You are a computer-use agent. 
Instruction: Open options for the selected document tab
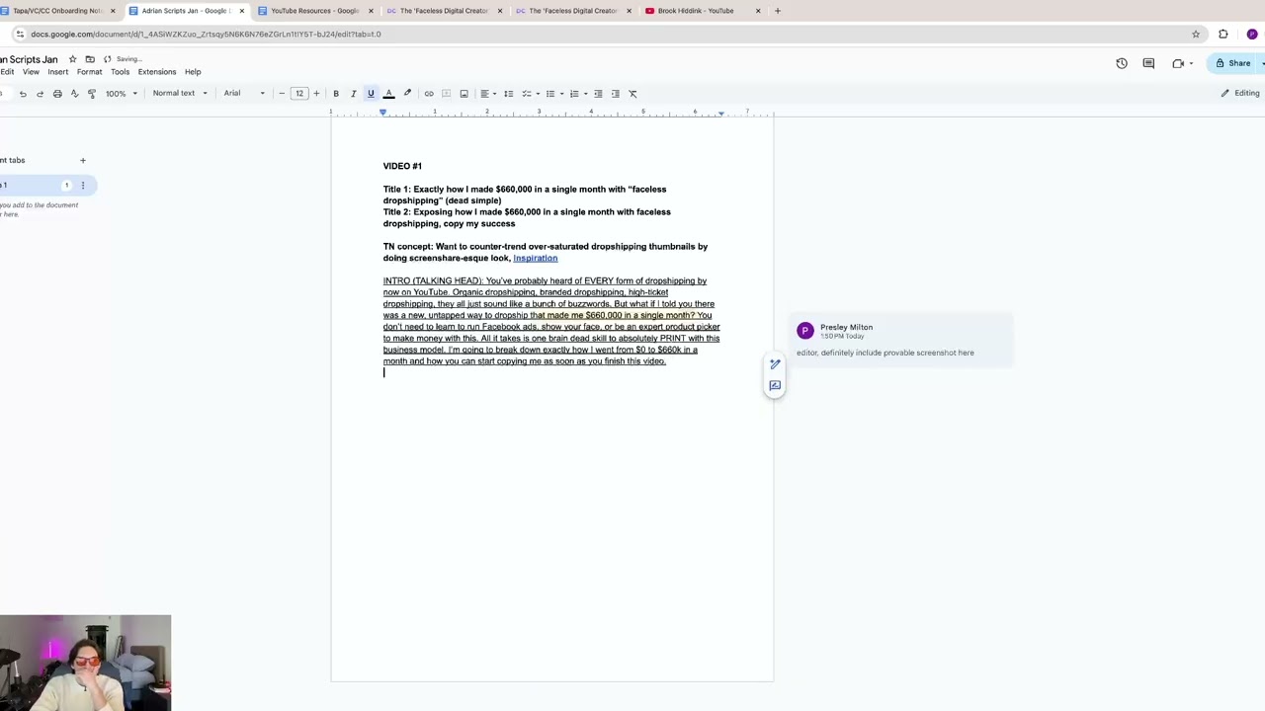coord(83,186)
